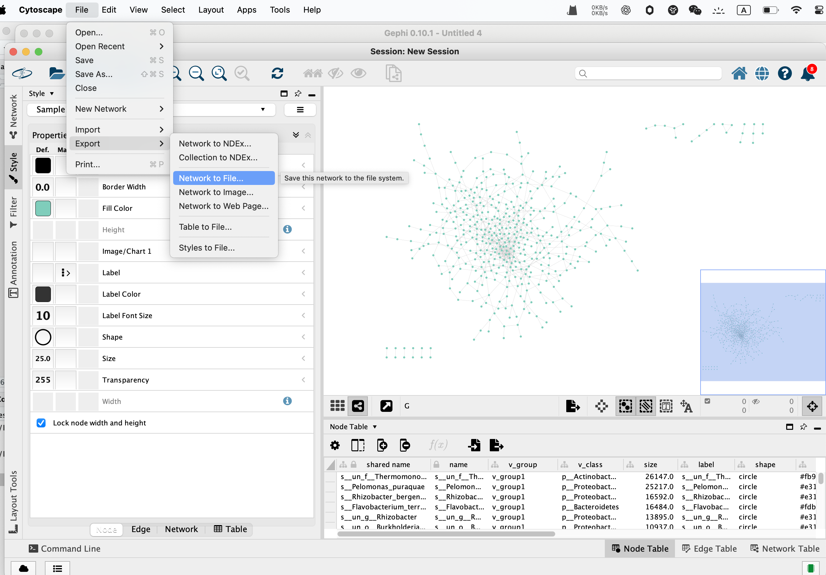Viewport: 826px width, 575px height.
Task: Click the First Neighbors houses icon
Action: (x=313, y=73)
